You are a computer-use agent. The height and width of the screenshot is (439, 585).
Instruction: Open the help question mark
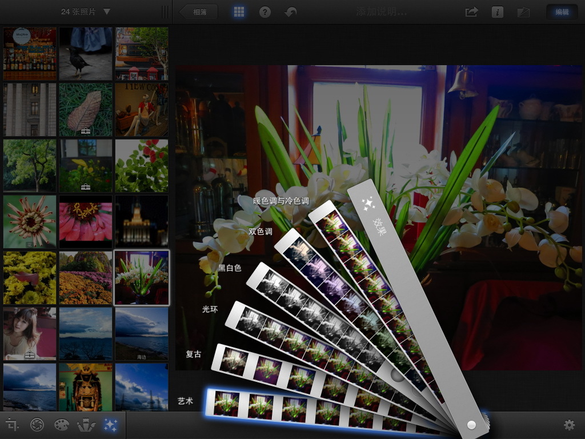click(265, 12)
